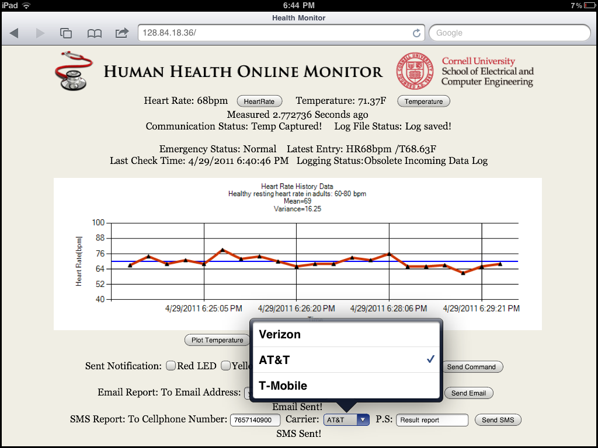Tap the SMS Sent! status message

pyautogui.click(x=298, y=433)
